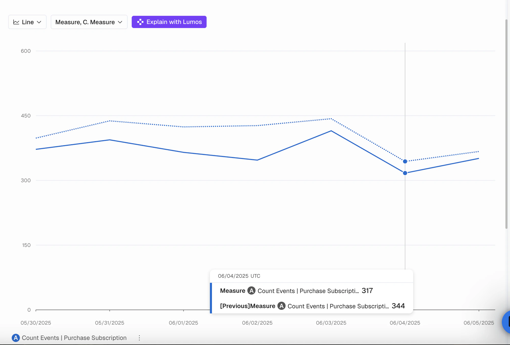Click the Lumos sparkle icon
The image size is (510, 345).
140,22
